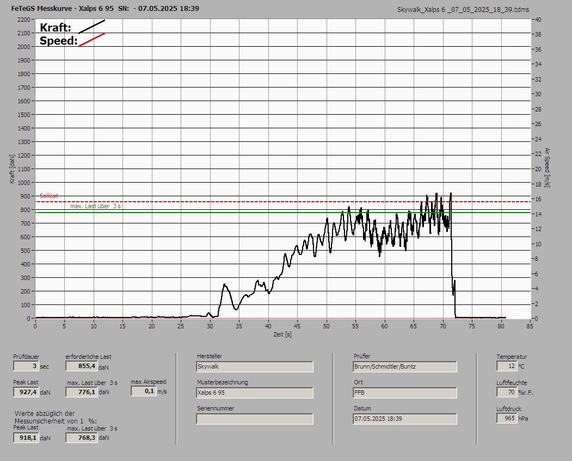Viewport: 572px width, 461px height.
Task: Select the corrected Peak Last value 918,1
Action: click(x=26, y=437)
